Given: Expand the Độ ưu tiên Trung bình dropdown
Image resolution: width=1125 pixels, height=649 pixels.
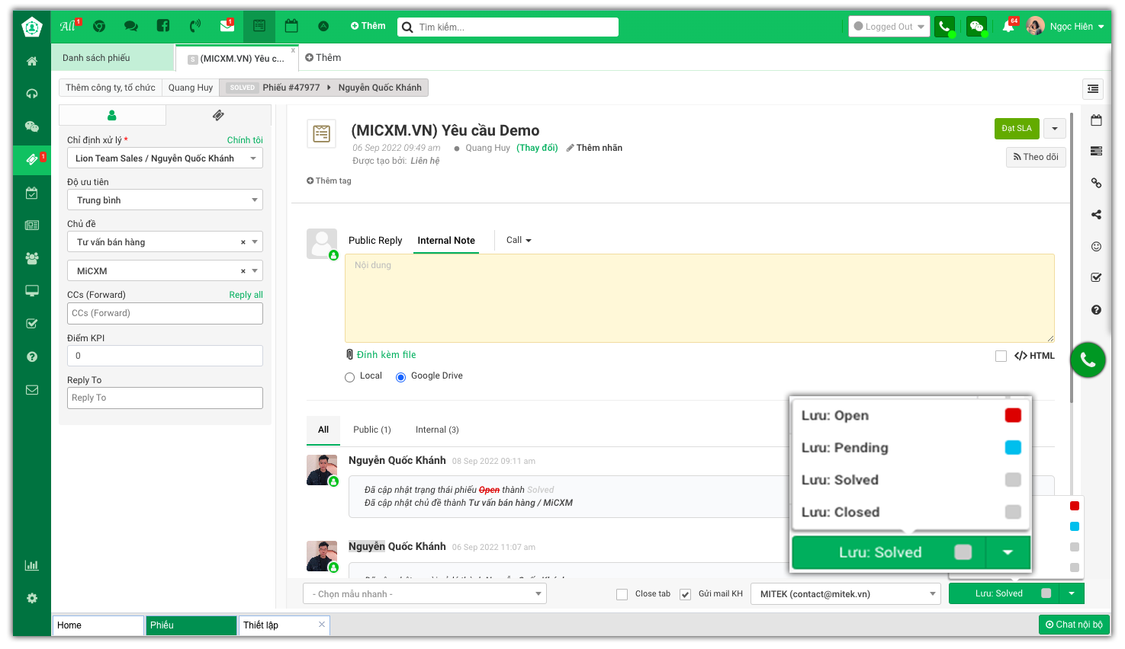Looking at the screenshot, I should [165, 200].
